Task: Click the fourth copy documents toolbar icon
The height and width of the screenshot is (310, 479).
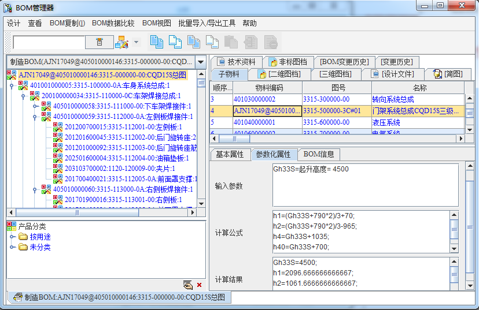Action: click(212, 42)
